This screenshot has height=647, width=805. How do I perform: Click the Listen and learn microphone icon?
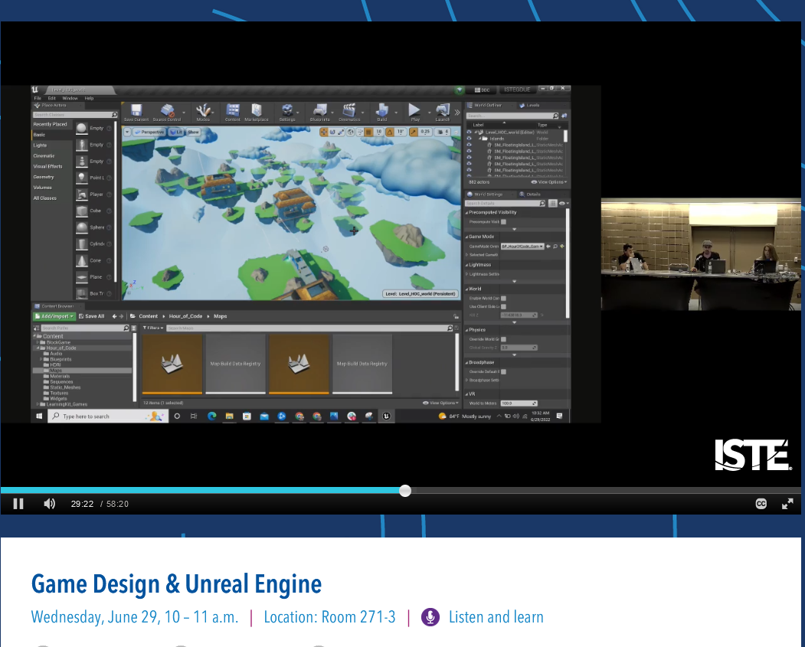430,617
